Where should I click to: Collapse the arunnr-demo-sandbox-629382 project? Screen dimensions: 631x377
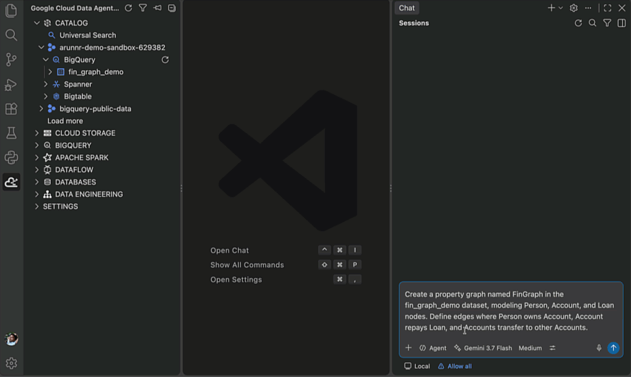[x=41, y=48]
